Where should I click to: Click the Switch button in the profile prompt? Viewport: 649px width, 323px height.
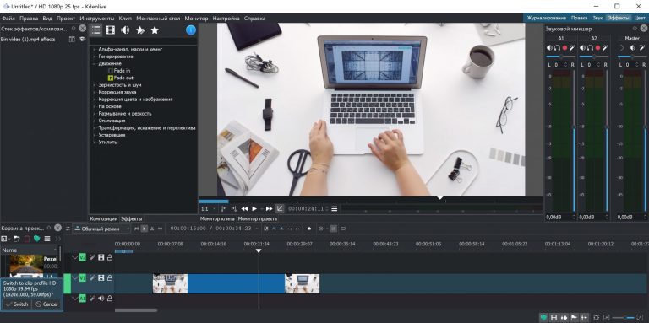[17, 304]
